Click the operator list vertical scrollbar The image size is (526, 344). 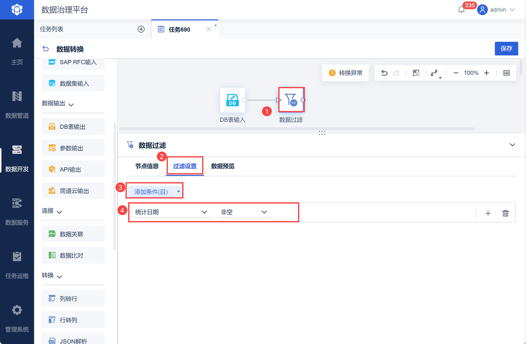click(x=115, y=186)
